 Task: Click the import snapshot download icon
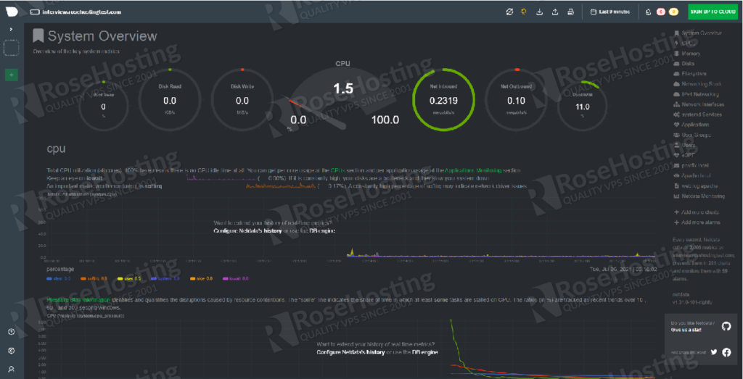tap(539, 12)
